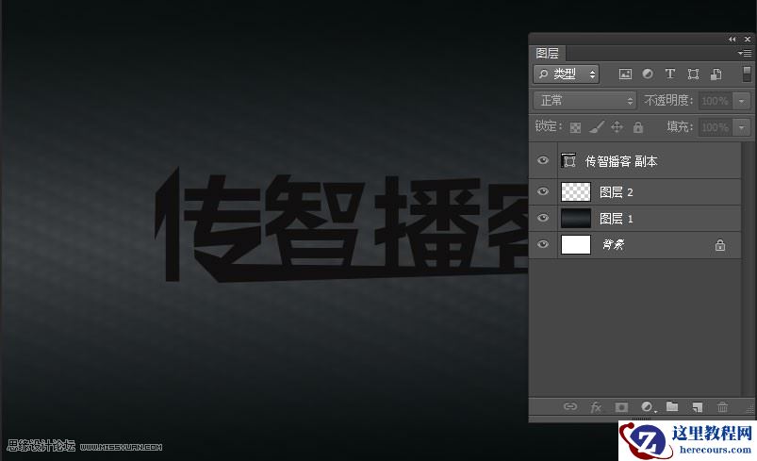Click the 填充 100% value field
This screenshot has height=461, width=757.
pyautogui.click(x=716, y=127)
